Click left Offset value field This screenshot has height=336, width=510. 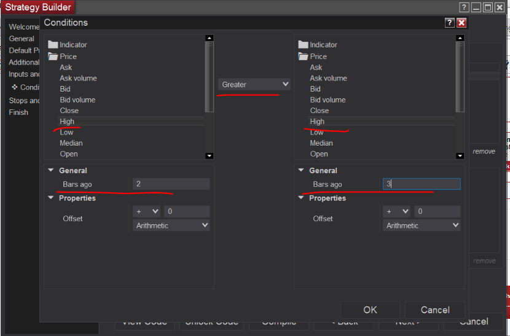(x=187, y=211)
